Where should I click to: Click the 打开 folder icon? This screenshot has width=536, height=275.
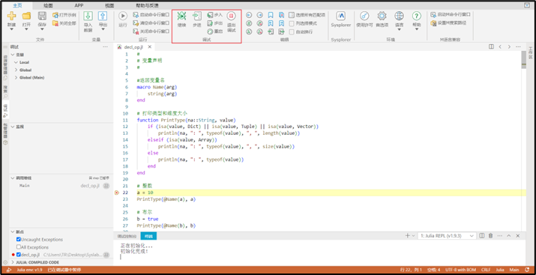pos(26,16)
